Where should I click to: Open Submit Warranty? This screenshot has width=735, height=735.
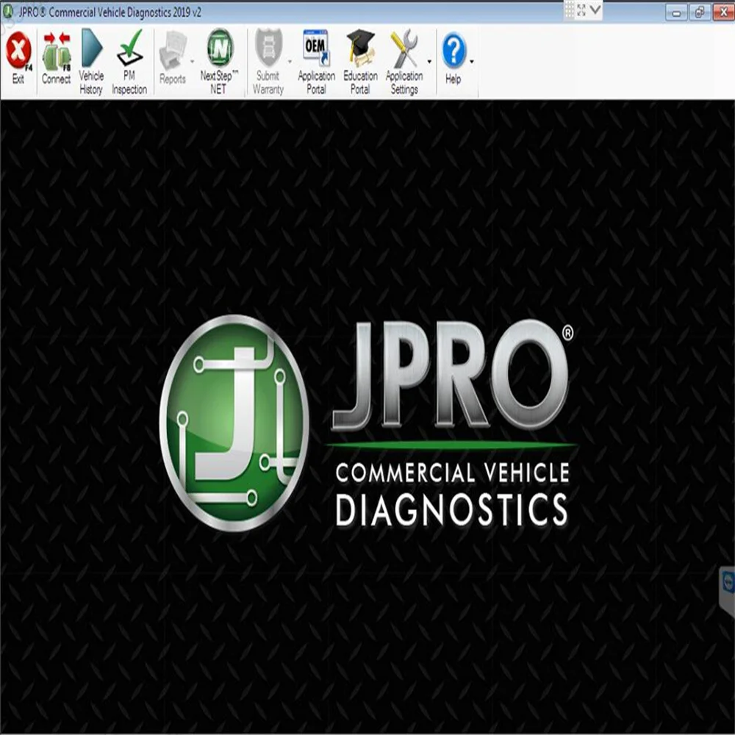(x=268, y=62)
